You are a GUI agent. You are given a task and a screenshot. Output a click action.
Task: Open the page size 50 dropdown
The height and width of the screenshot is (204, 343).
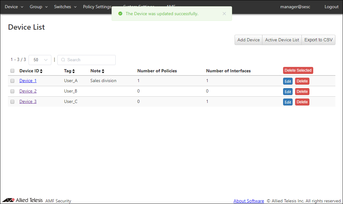pos(40,60)
